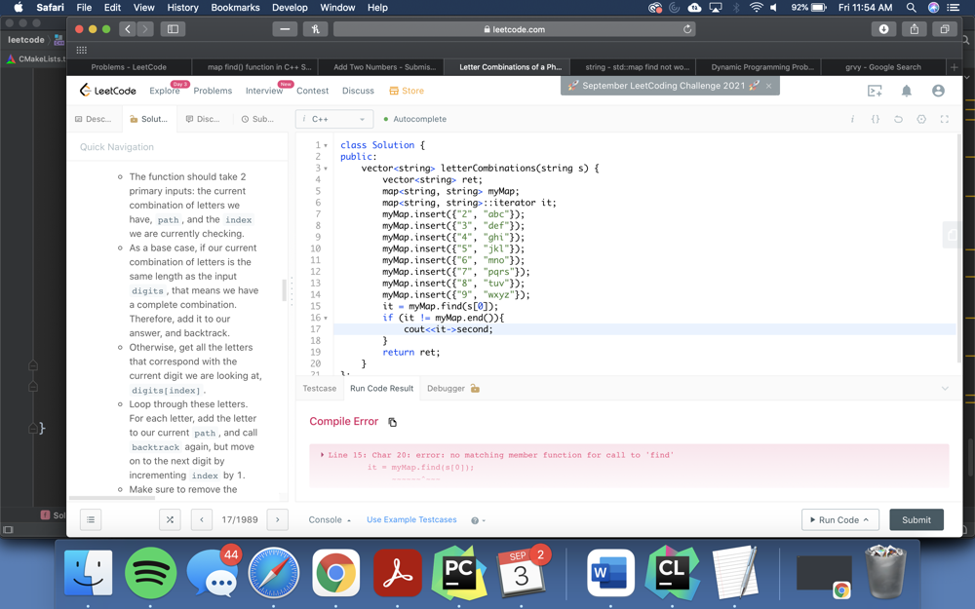This screenshot has width=975, height=609.
Task: Add a new Safari tab
Action: tap(955, 67)
